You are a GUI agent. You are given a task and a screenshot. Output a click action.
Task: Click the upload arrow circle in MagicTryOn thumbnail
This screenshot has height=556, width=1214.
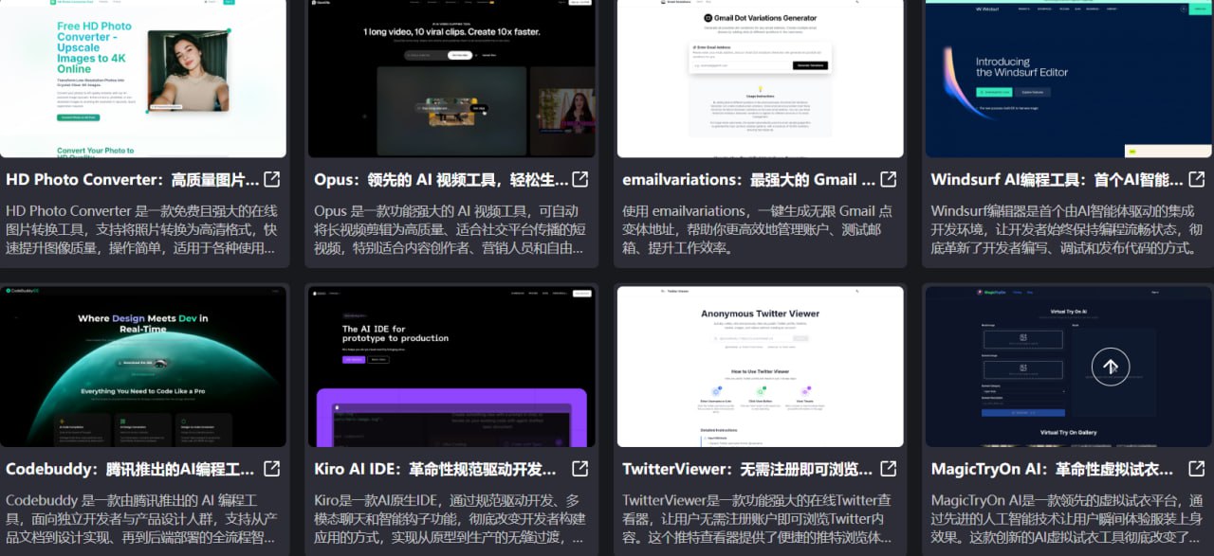(1111, 367)
